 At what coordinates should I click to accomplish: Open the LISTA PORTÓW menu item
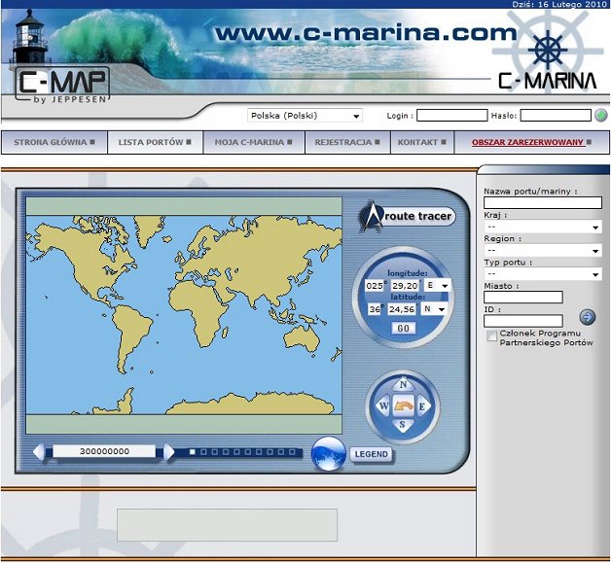(154, 142)
